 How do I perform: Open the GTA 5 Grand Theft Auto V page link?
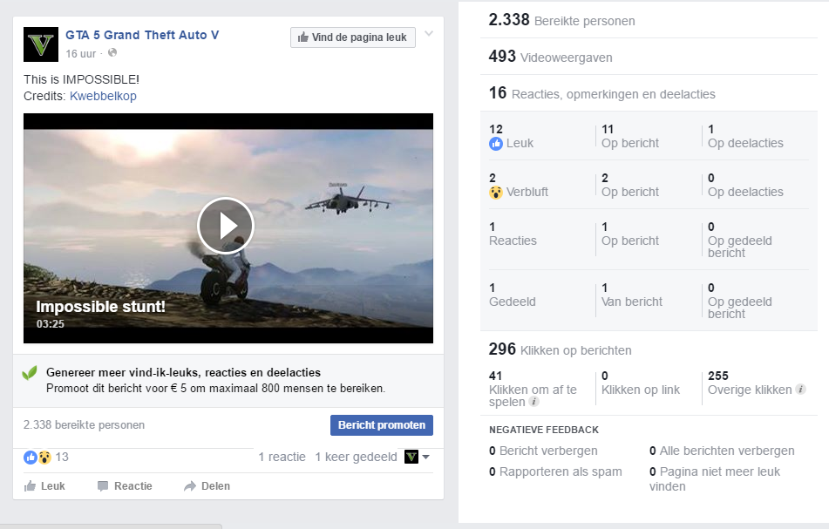[142, 35]
